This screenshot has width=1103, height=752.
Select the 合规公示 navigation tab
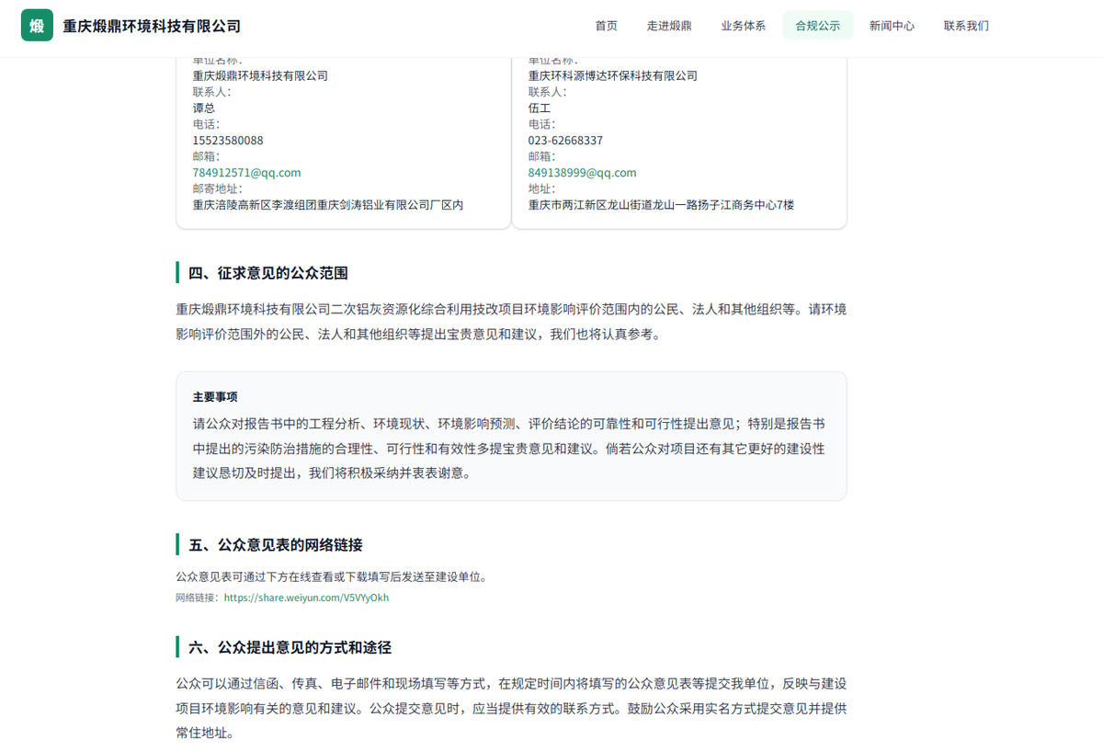(818, 26)
